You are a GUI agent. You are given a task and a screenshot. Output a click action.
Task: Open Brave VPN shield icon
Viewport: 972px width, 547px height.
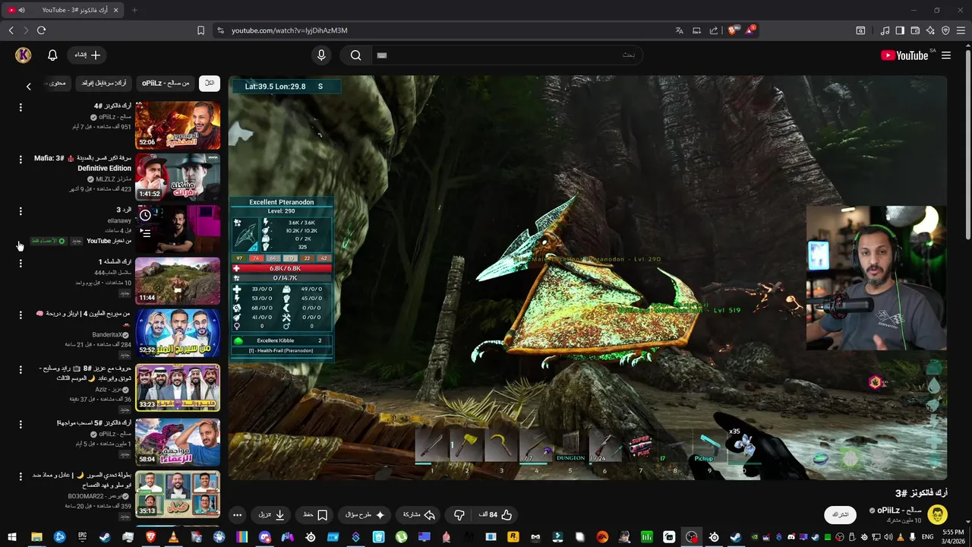click(x=945, y=30)
